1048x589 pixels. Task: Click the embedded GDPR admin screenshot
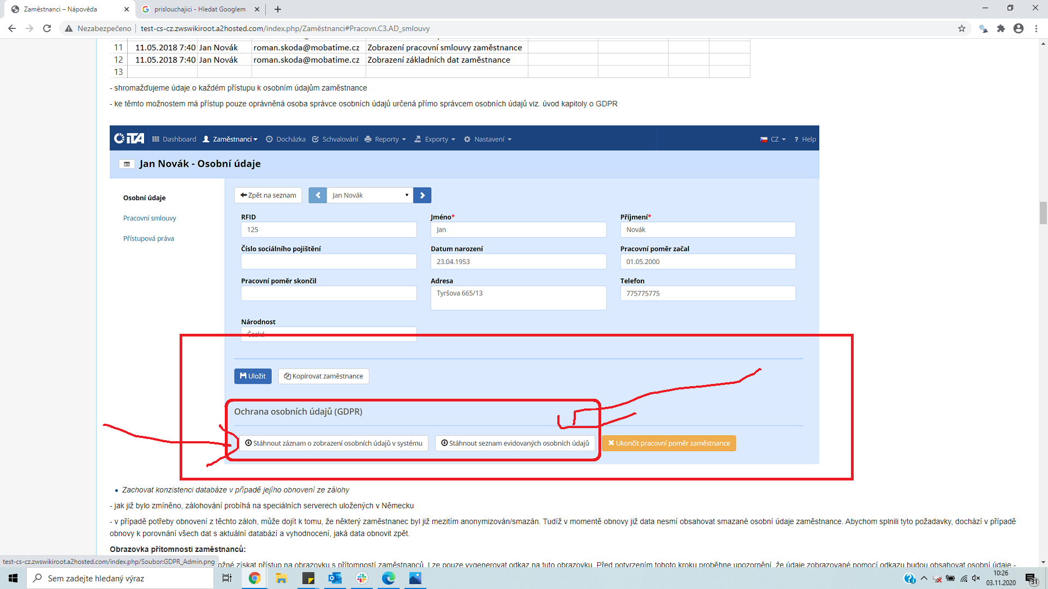click(464, 294)
